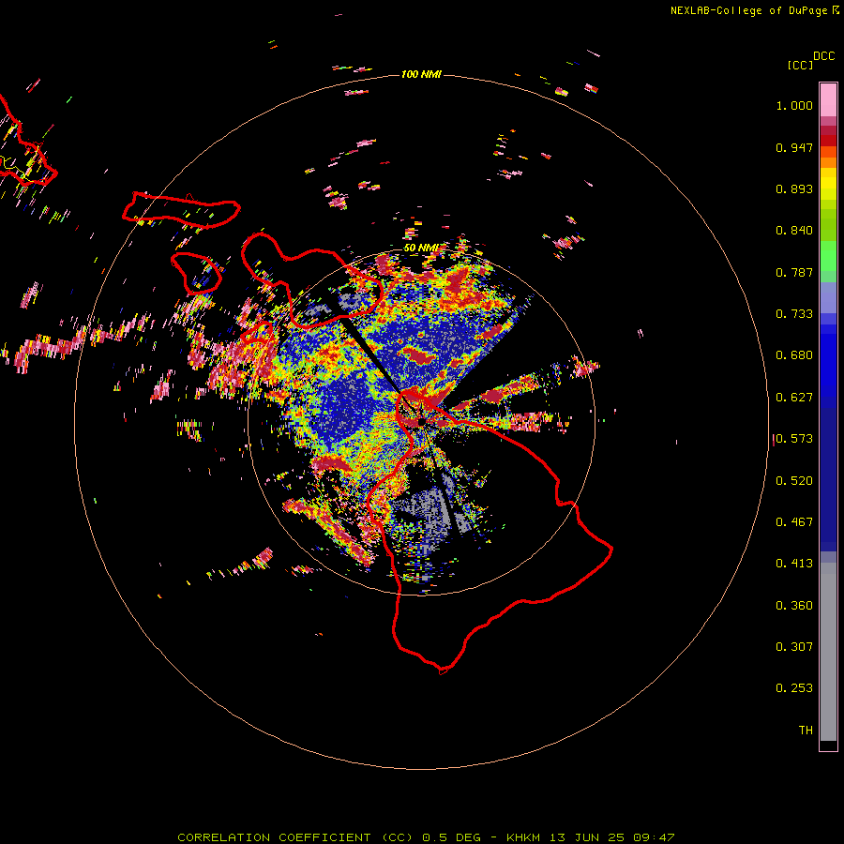
Task: Click the 0.520 color scale value
Action: pos(794,481)
